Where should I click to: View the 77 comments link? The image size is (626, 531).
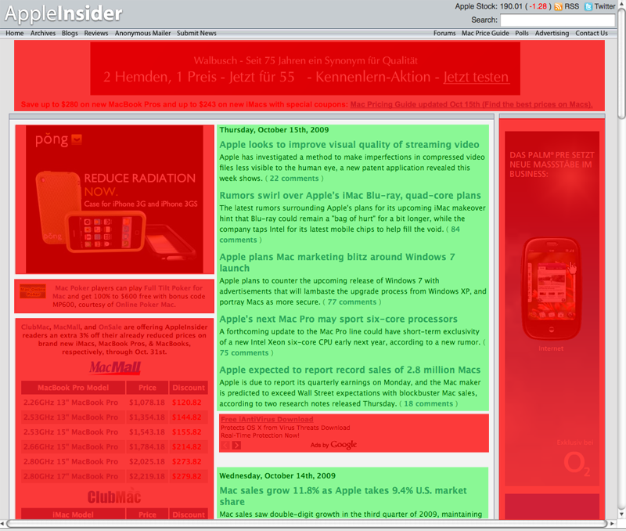tap(351, 302)
